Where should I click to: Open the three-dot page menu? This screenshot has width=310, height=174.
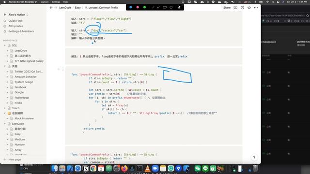pyautogui.click(x=256, y=8)
